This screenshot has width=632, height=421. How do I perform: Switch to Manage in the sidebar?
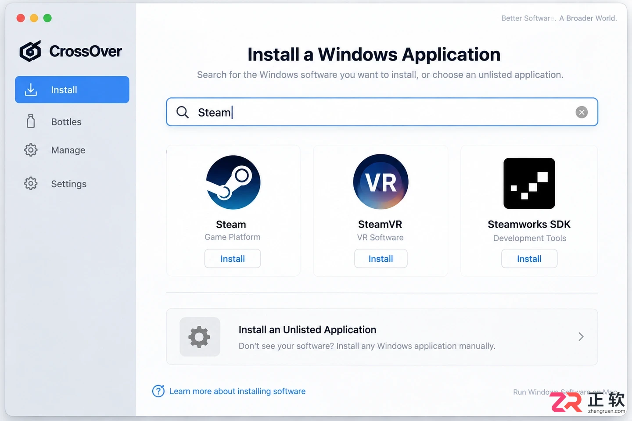72,150
